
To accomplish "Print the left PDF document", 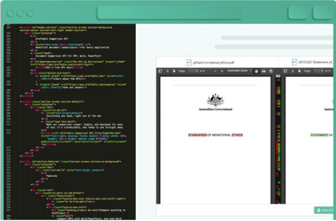I will point(264,71).
